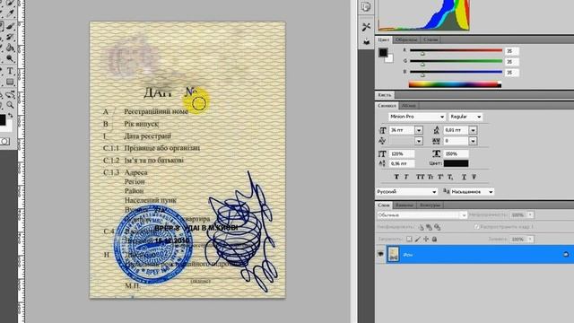The width and height of the screenshot is (574, 323).
Task: Open the Кисть brush panel tab
Action: click(x=385, y=95)
